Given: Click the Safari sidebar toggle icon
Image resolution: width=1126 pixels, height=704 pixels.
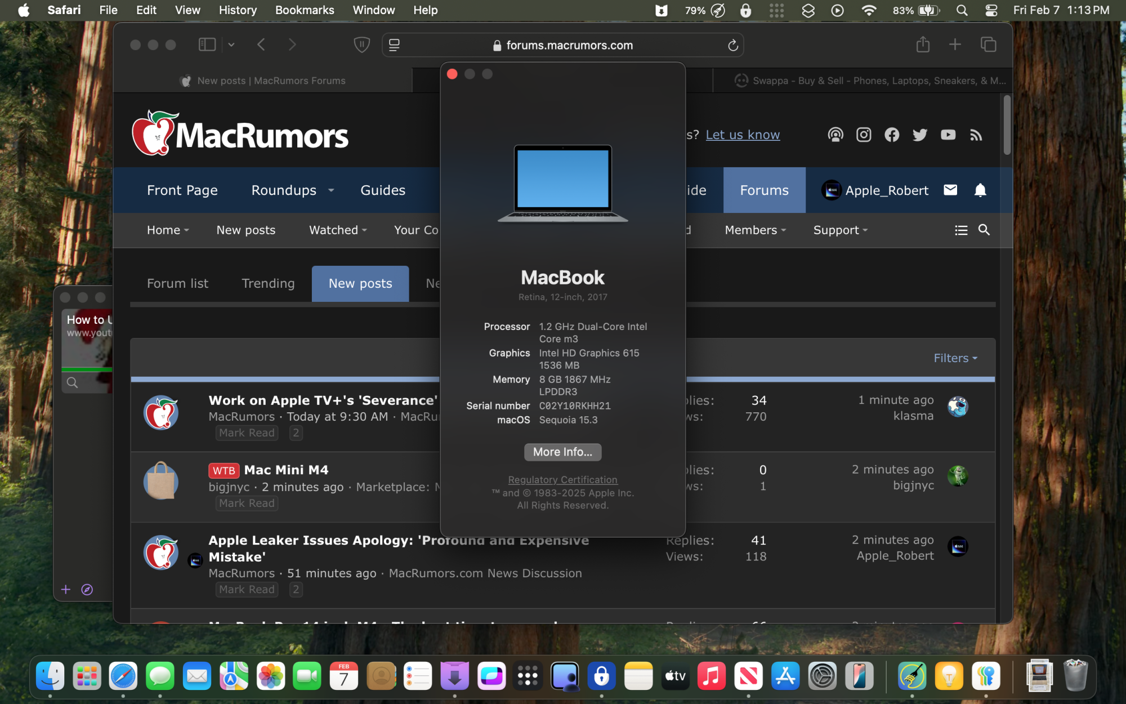Looking at the screenshot, I should click(207, 44).
